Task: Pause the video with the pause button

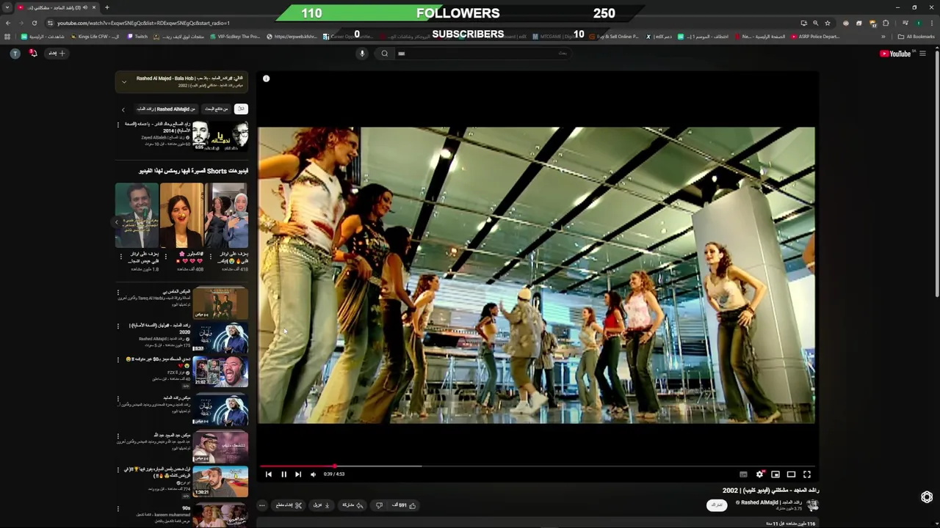Action: (283, 474)
